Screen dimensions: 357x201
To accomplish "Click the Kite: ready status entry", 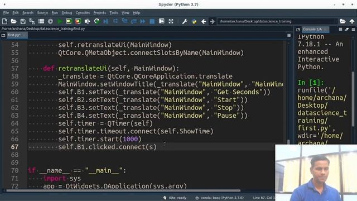I will coord(175,198).
